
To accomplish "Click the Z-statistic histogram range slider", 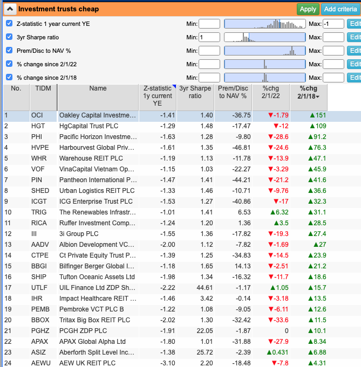I will [x=265, y=24].
